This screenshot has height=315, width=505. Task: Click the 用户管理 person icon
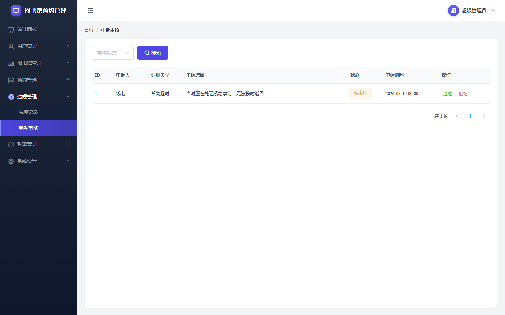click(11, 47)
